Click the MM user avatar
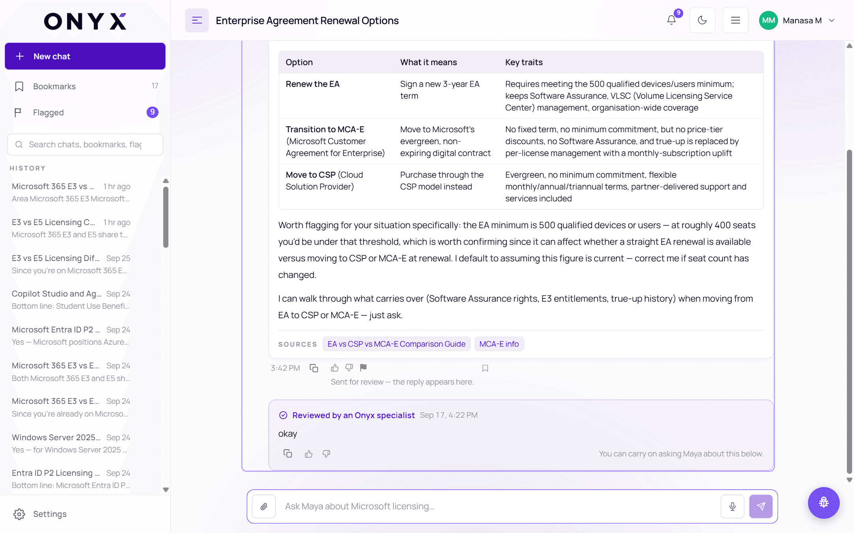This screenshot has height=533, width=854. 769,21
